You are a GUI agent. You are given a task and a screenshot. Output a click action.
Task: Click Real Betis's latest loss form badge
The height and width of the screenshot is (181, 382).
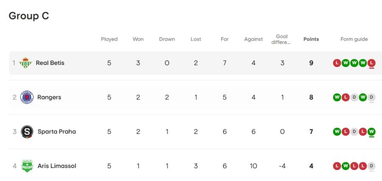click(371, 63)
